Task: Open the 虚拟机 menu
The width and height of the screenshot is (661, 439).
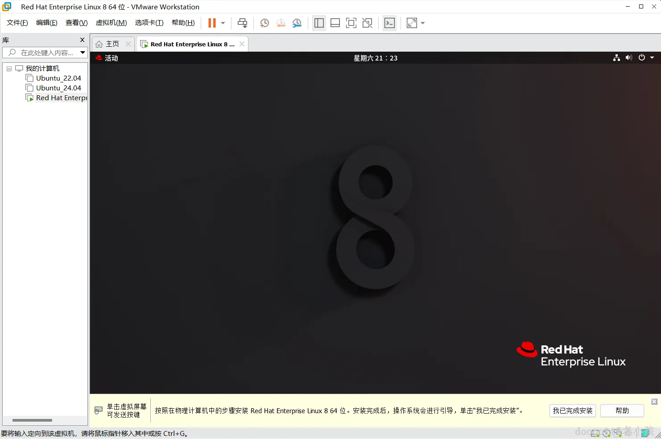Action: point(111,23)
